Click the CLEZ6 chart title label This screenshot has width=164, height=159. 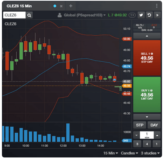pyautogui.click(x=10, y=24)
